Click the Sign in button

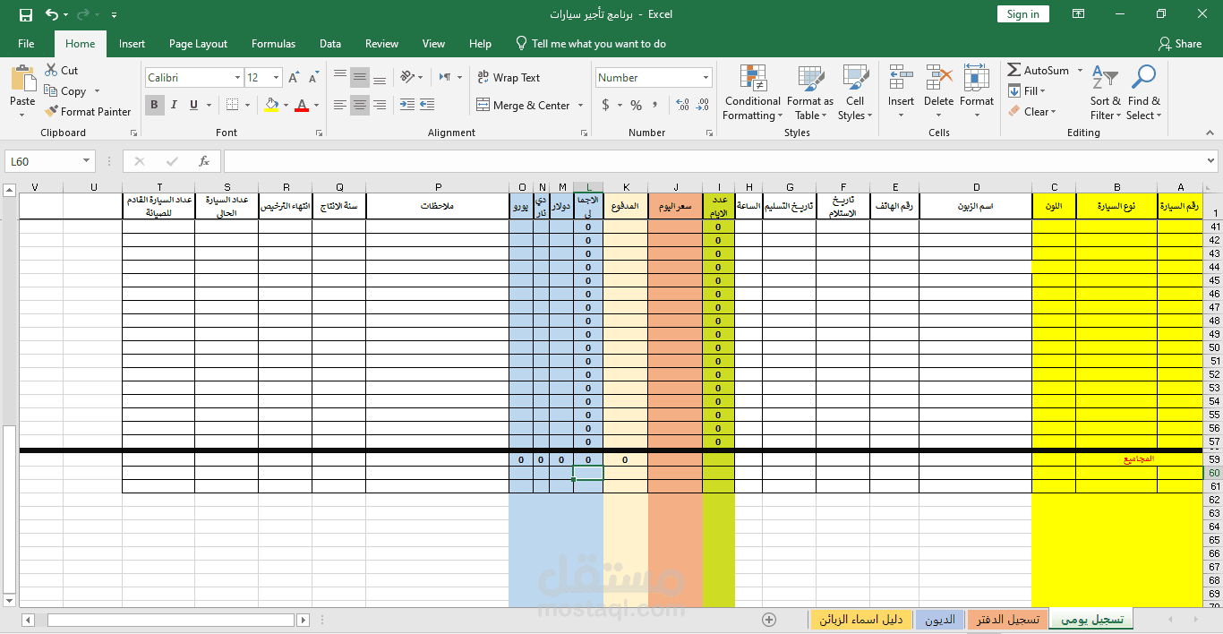[x=1022, y=14]
